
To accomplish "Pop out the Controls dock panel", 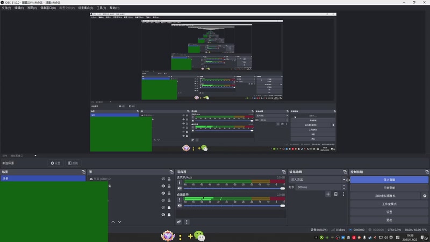I will (427, 172).
